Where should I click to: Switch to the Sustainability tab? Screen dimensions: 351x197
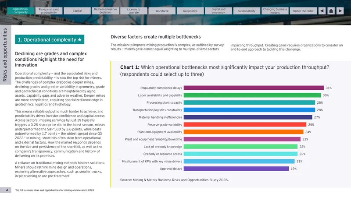[247, 11]
